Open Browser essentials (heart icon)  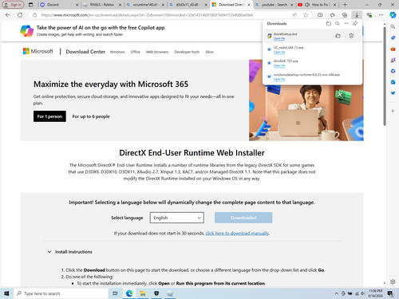point(369,15)
